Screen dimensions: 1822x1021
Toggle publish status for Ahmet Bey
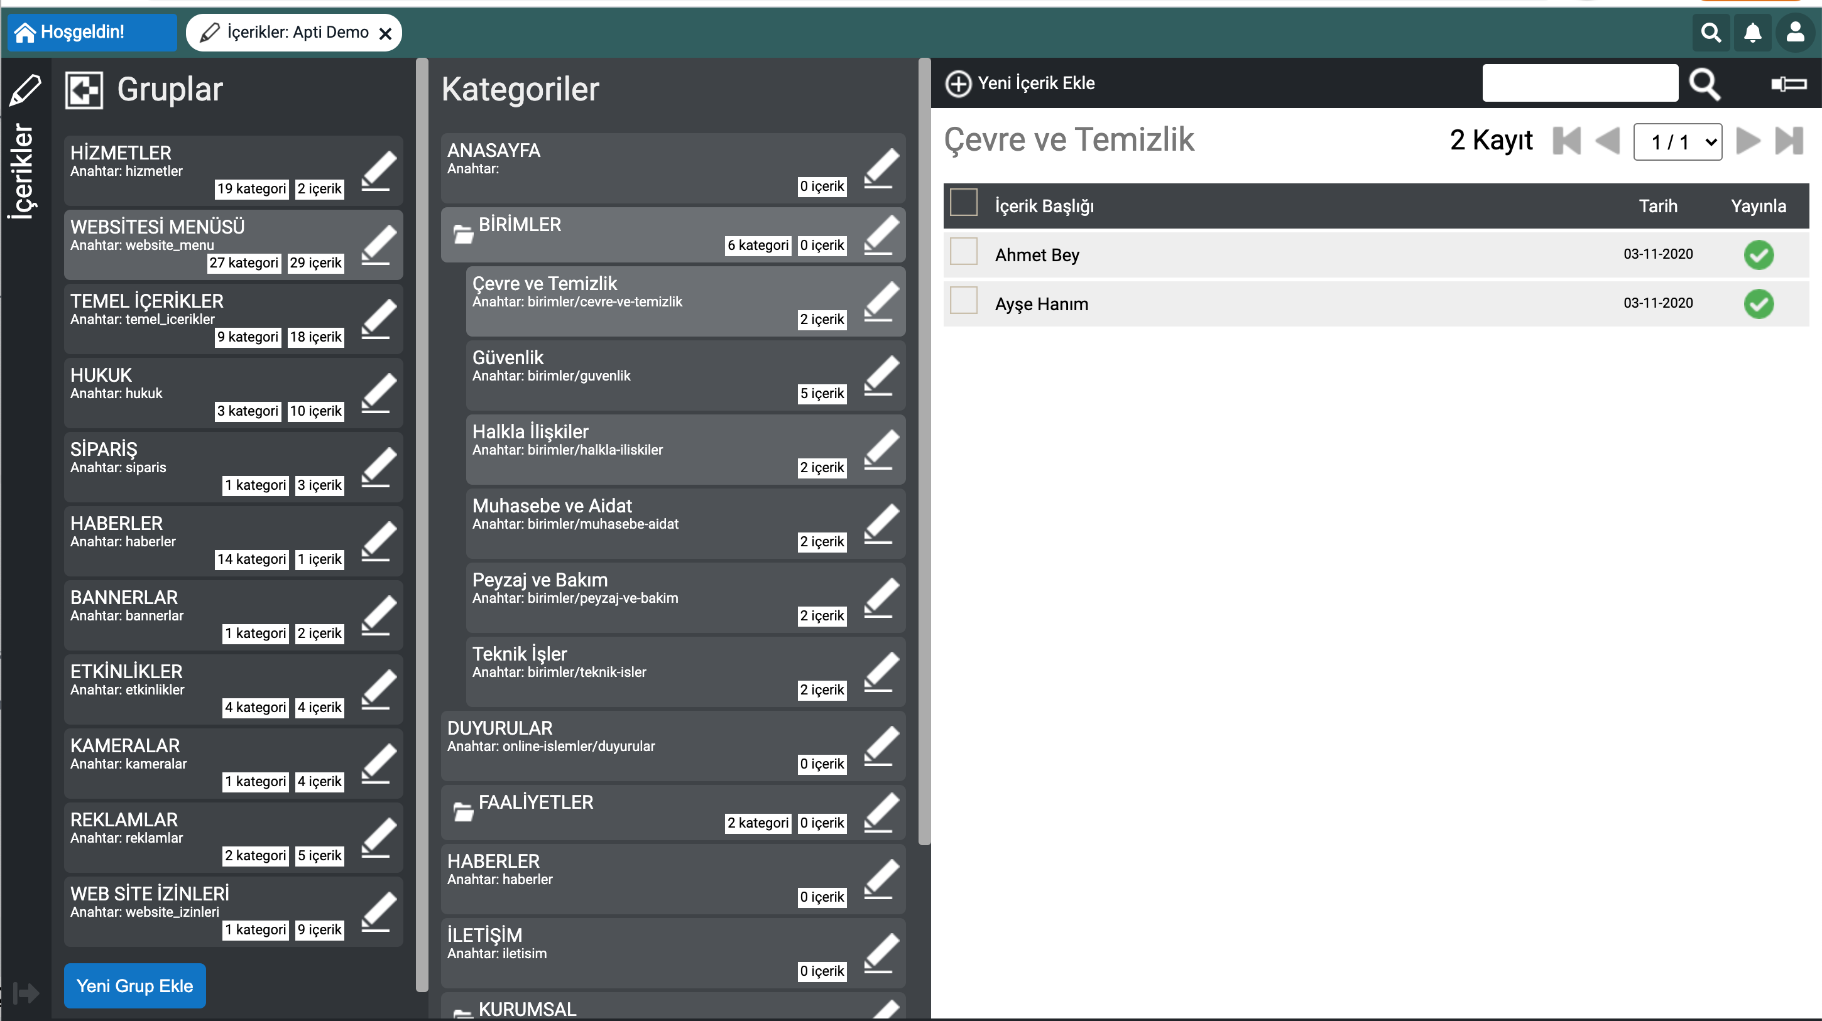(x=1759, y=254)
